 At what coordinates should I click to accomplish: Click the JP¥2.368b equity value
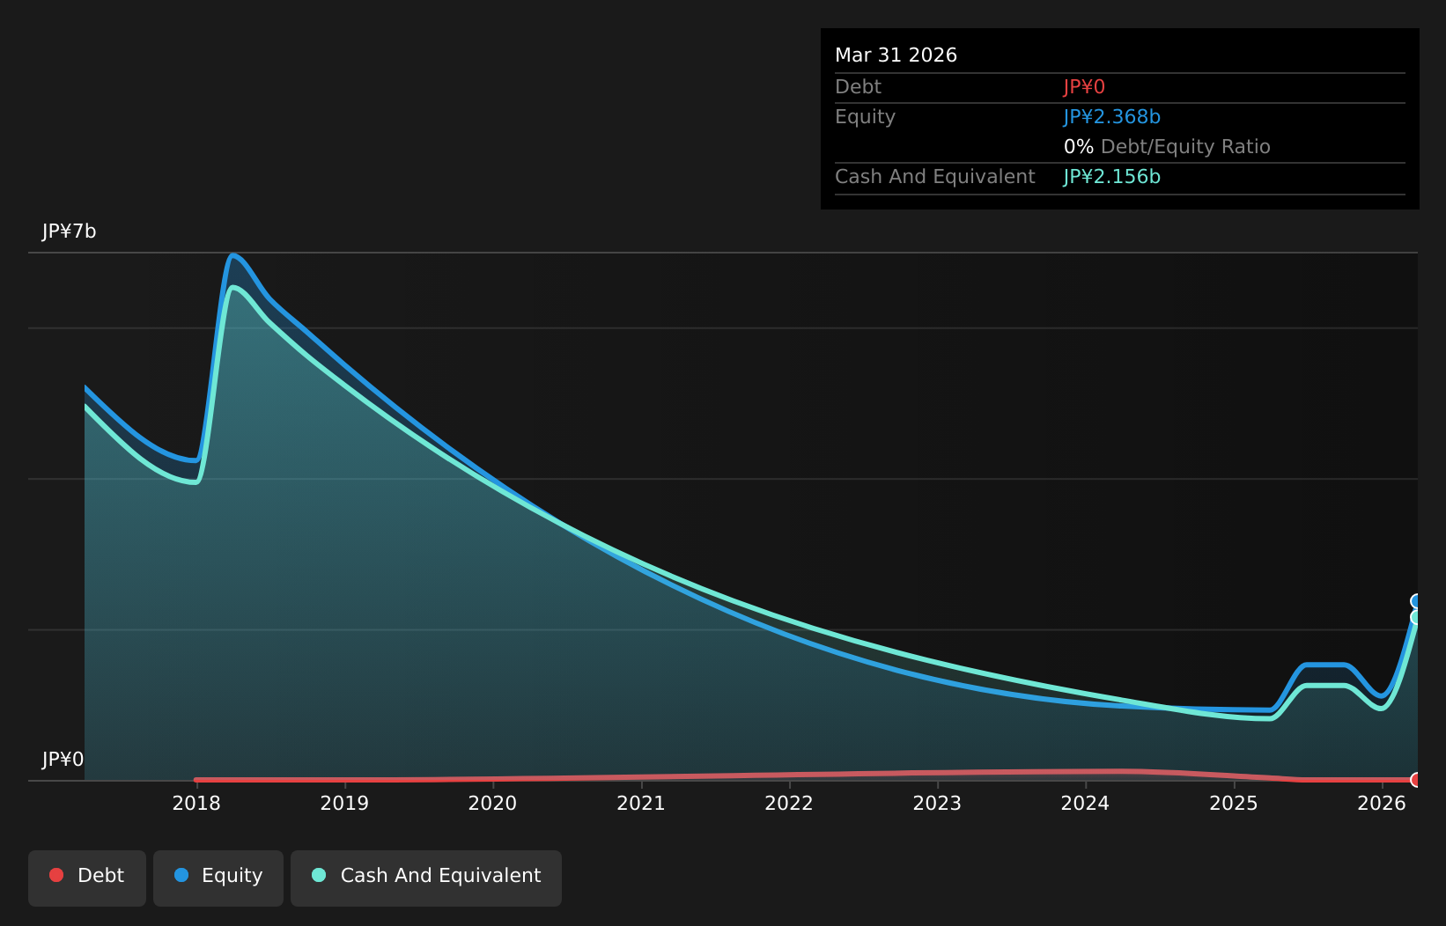point(1111,117)
